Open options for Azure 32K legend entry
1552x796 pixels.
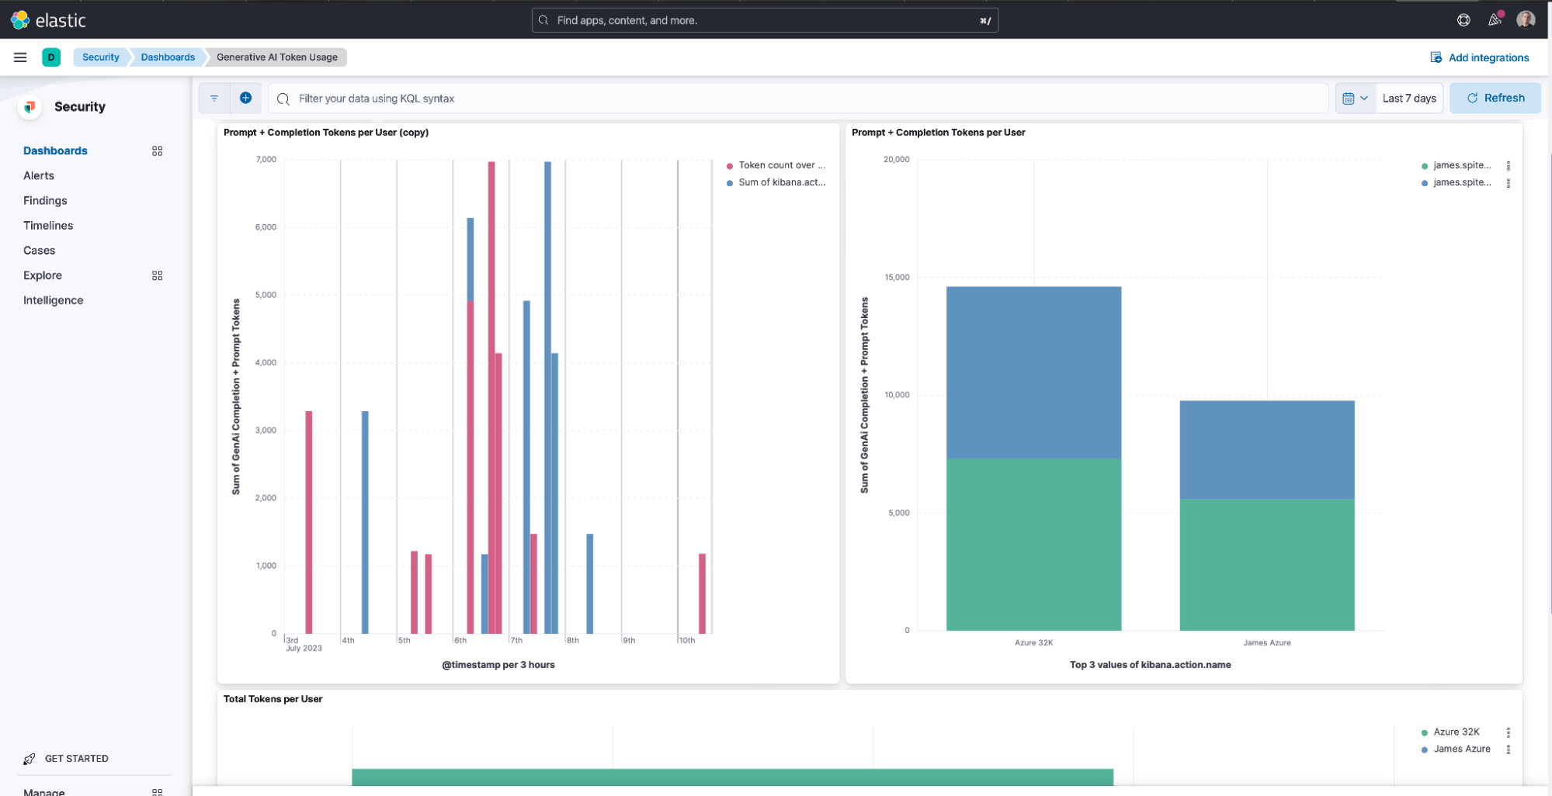(x=1509, y=732)
